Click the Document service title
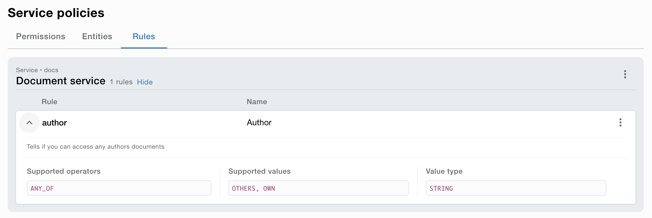This screenshot has height=218, width=652. click(x=61, y=81)
